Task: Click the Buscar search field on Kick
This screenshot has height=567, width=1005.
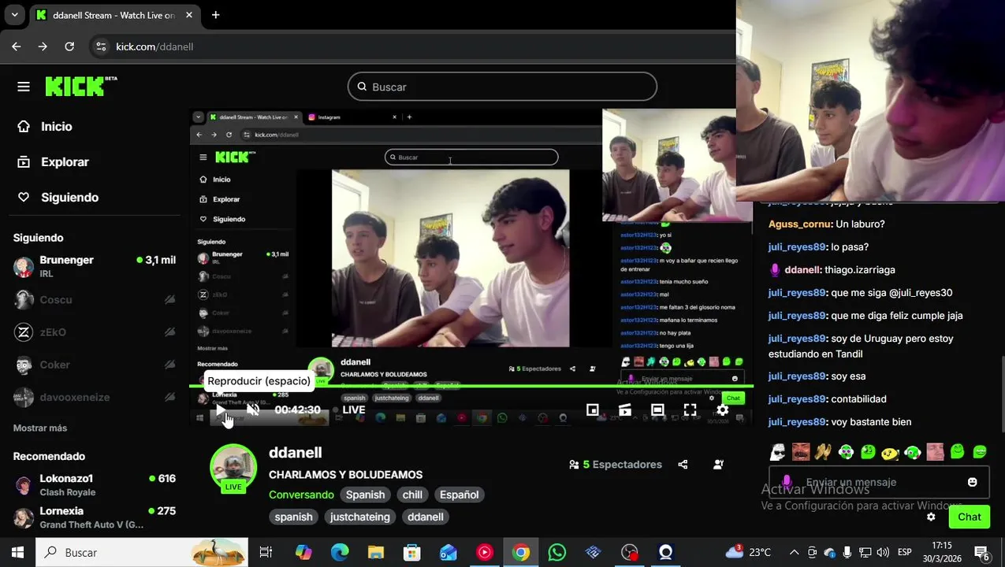Action: pyautogui.click(x=502, y=87)
